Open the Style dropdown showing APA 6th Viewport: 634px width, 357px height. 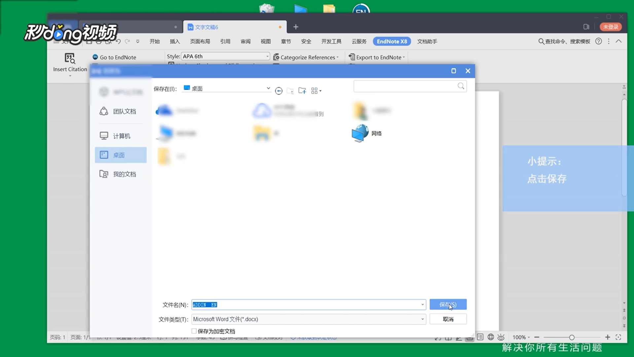(x=267, y=56)
